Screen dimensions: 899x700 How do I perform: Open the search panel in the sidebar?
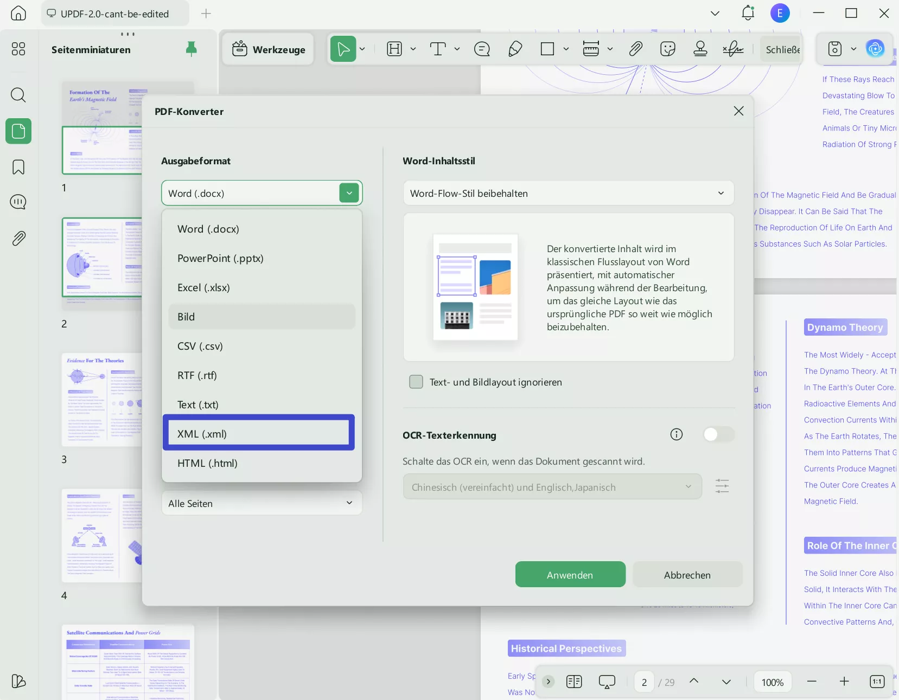point(18,95)
